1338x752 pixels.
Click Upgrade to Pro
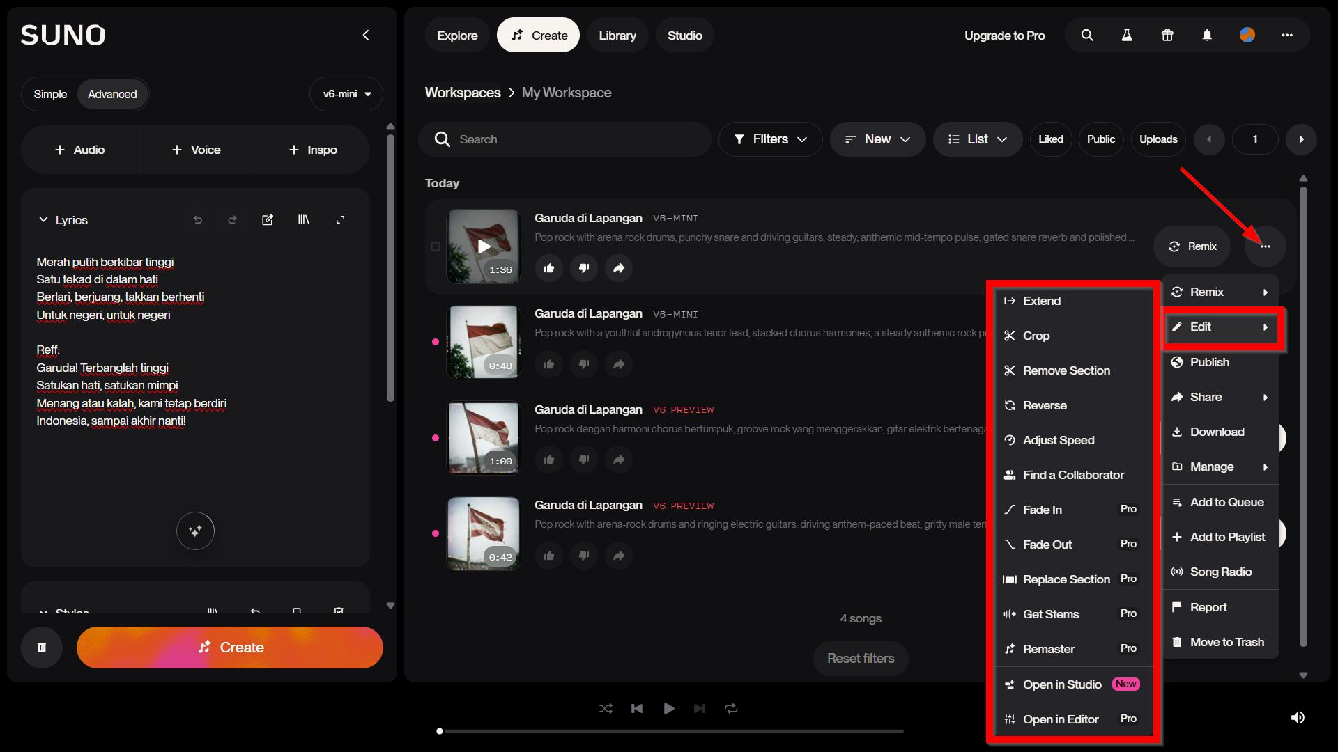1004,36
